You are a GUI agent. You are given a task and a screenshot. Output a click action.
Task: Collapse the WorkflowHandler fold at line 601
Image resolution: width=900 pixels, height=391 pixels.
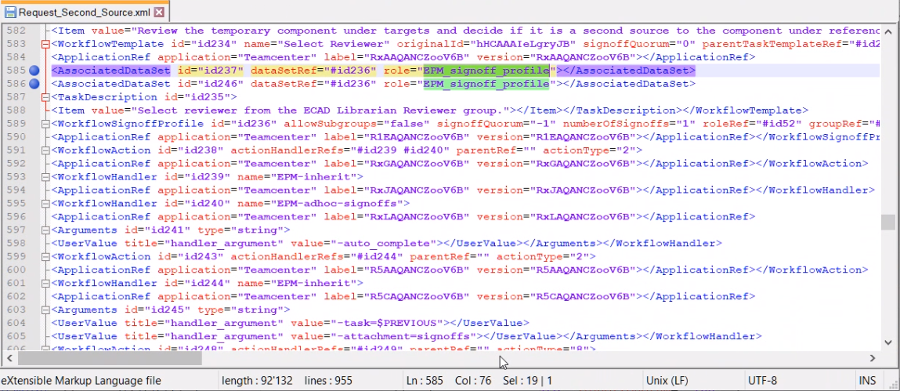click(45, 284)
